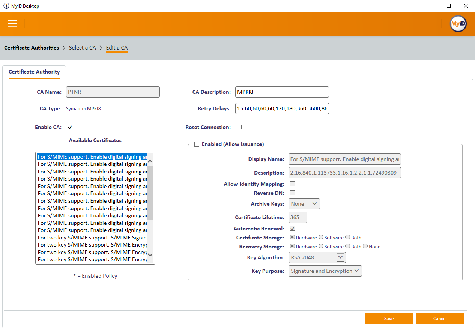
Task: Click the SymantecMPKI8 CA type value
Action: (83, 109)
